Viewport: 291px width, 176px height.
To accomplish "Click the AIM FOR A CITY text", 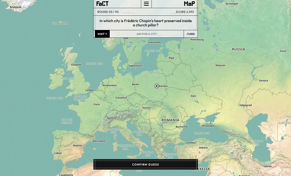I will point(147,34).
